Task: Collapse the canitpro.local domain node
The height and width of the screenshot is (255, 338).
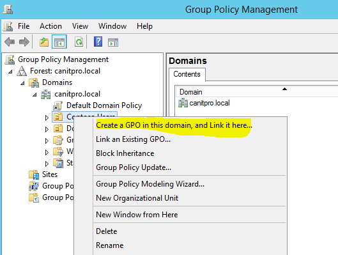Action: 35,95
